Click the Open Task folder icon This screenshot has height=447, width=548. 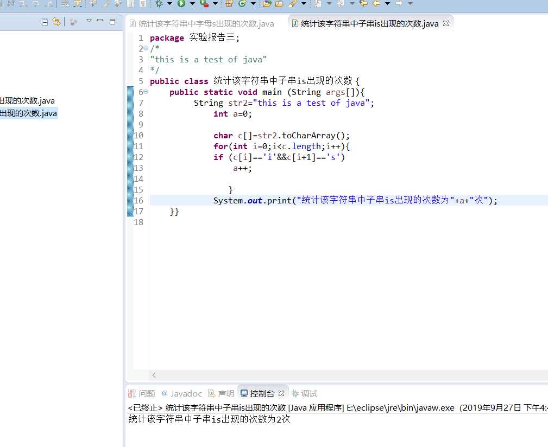click(279, 3)
